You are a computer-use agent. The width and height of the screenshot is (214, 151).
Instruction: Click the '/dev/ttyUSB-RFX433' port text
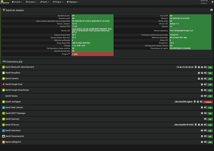(184, 125)
